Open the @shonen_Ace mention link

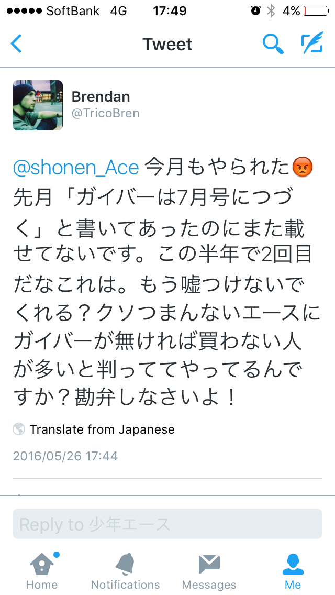76,168
